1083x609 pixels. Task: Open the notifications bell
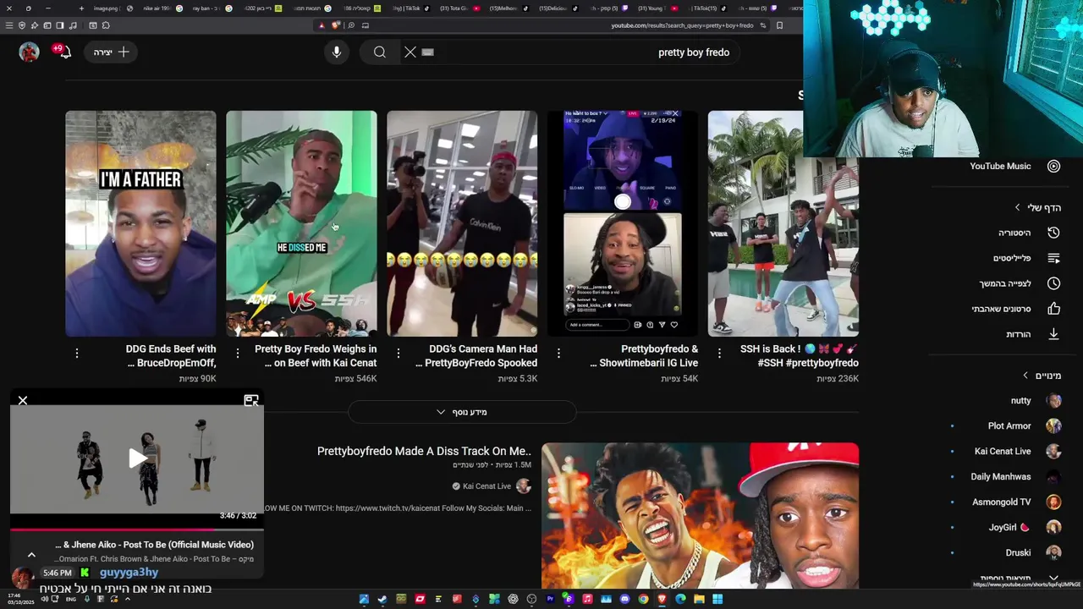pyautogui.click(x=64, y=52)
